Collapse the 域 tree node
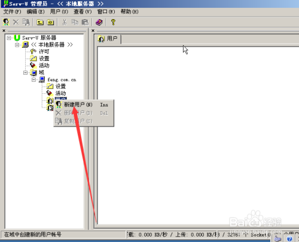The width and height of the screenshot is (299, 242). [x=25, y=72]
